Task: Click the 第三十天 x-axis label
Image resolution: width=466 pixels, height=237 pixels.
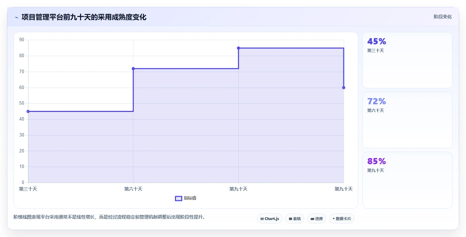Action: point(28,189)
